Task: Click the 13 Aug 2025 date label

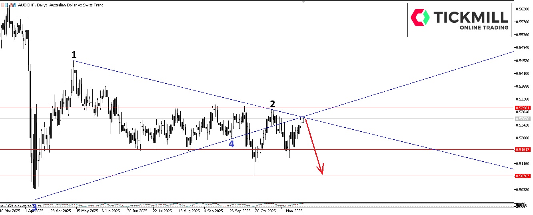Action: pos(189,211)
